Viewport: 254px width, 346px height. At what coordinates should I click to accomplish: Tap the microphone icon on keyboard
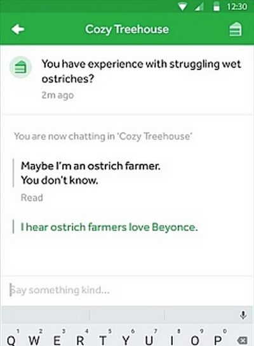point(243,315)
